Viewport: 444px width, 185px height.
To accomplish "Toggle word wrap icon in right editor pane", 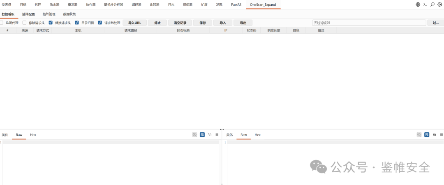I will (x=427, y=134).
